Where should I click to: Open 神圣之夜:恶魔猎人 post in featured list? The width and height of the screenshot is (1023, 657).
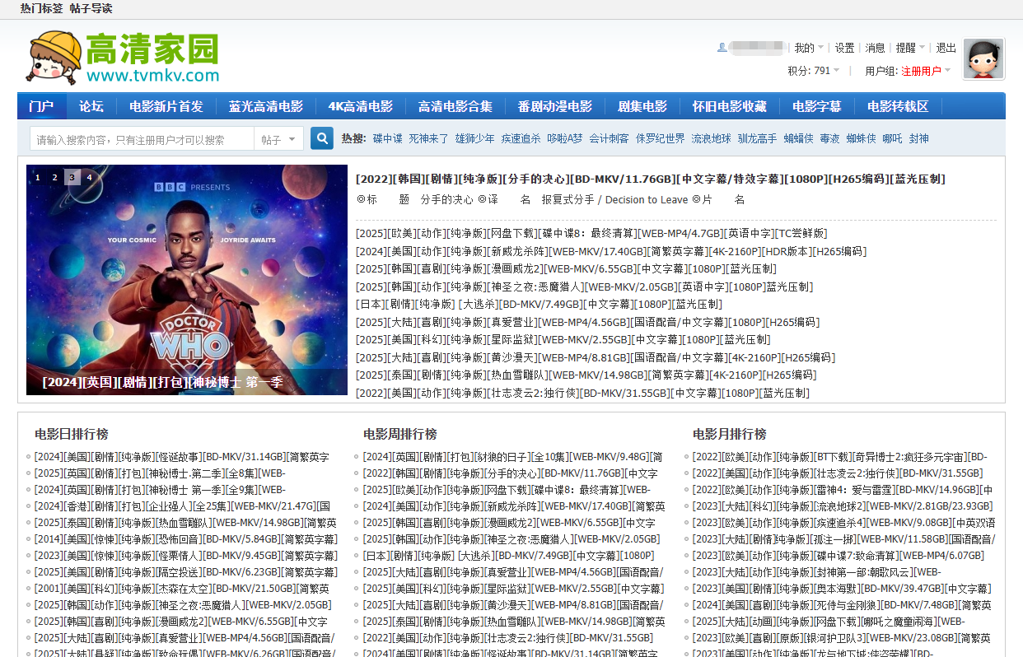point(584,287)
